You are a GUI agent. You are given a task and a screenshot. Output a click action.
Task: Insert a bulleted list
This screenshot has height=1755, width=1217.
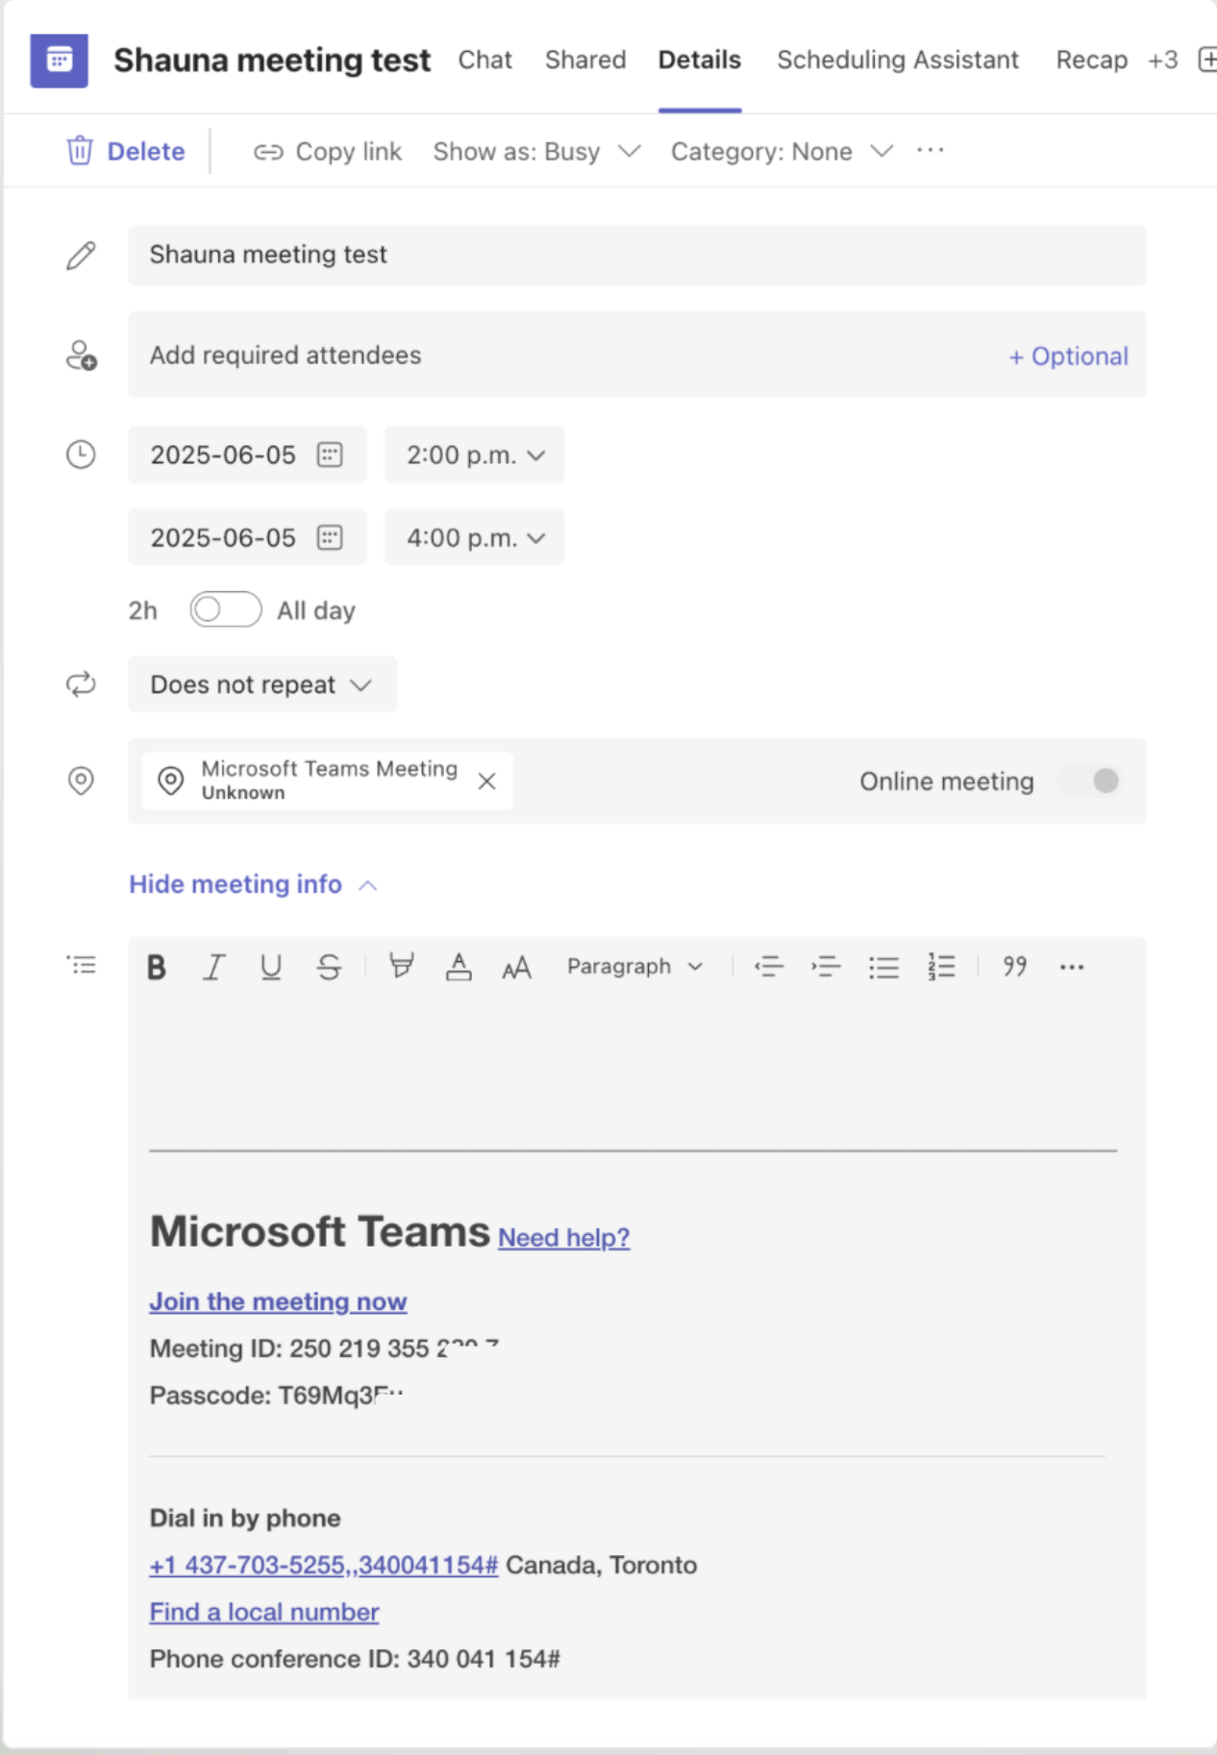(x=883, y=967)
